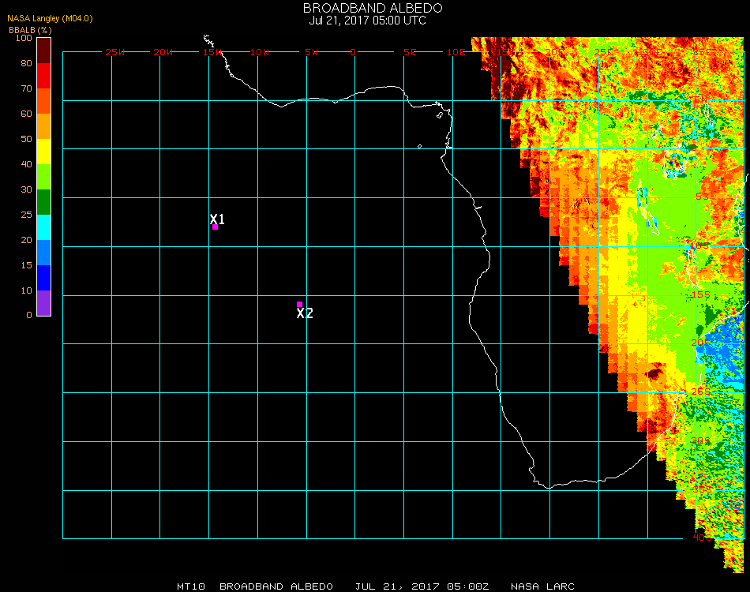750x592 pixels.
Task: Click the colorbar value 15
Action: pos(26,265)
